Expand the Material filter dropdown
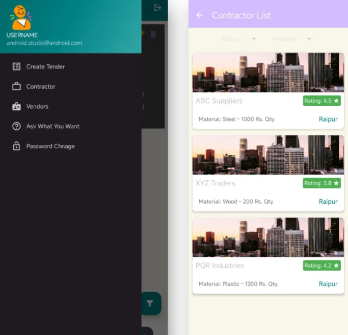The width and height of the screenshot is (348, 335). (291, 39)
